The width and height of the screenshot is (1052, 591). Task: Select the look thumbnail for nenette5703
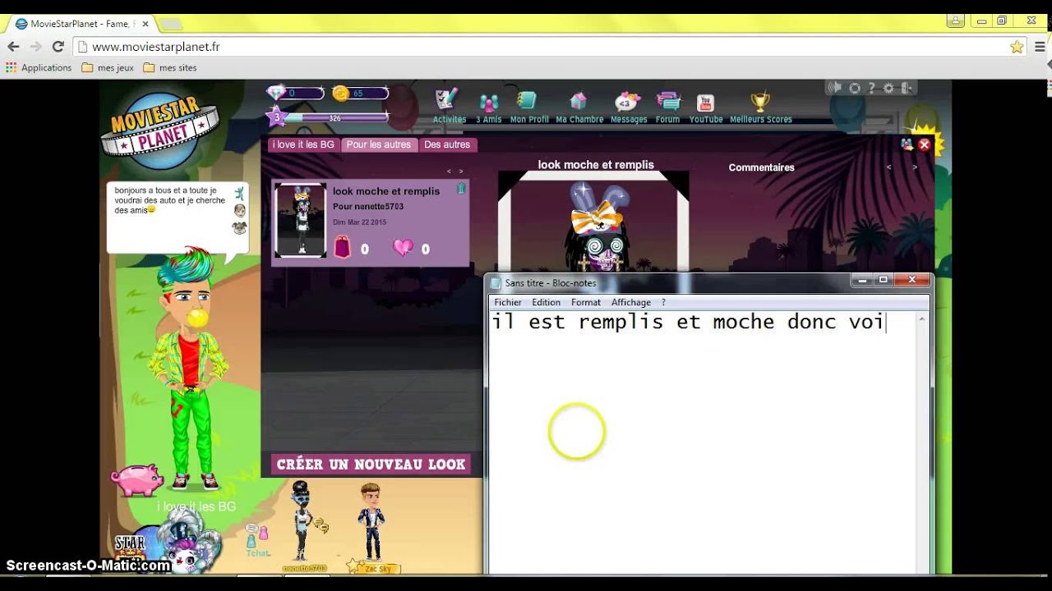tap(300, 221)
